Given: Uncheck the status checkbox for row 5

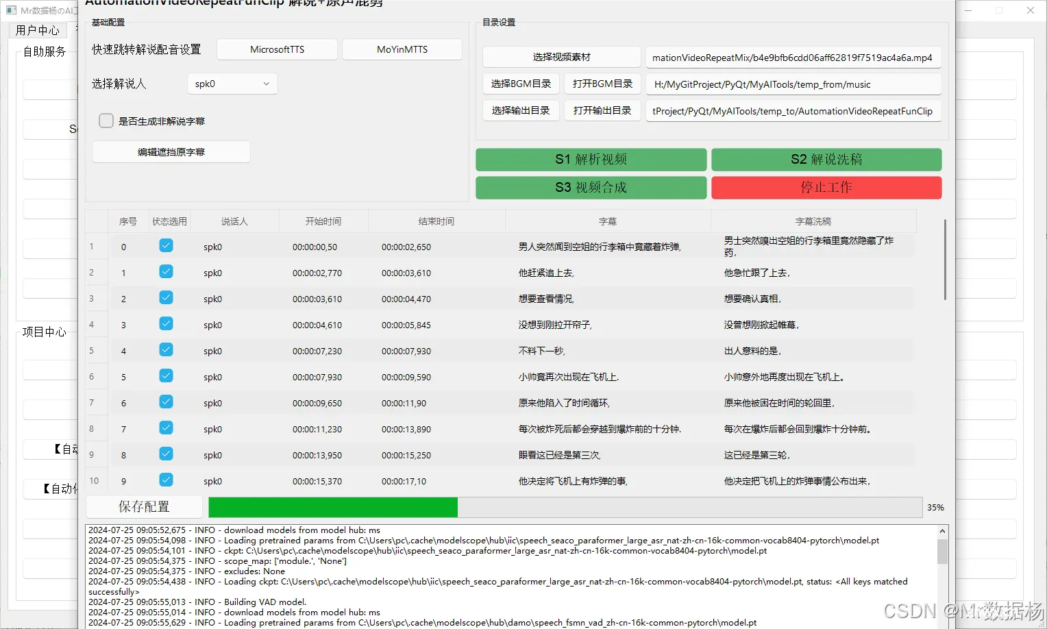Looking at the screenshot, I should [166, 375].
